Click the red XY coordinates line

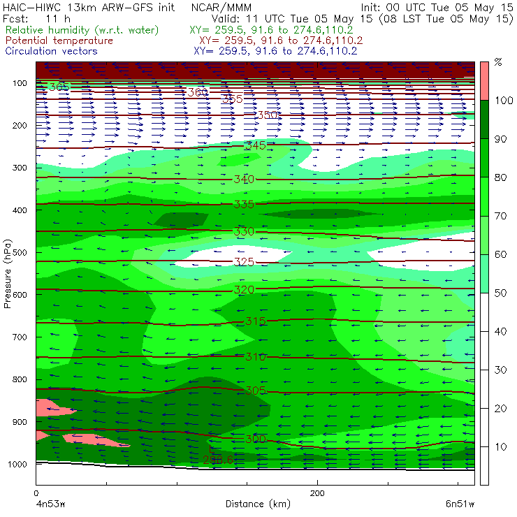(x=281, y=41)
